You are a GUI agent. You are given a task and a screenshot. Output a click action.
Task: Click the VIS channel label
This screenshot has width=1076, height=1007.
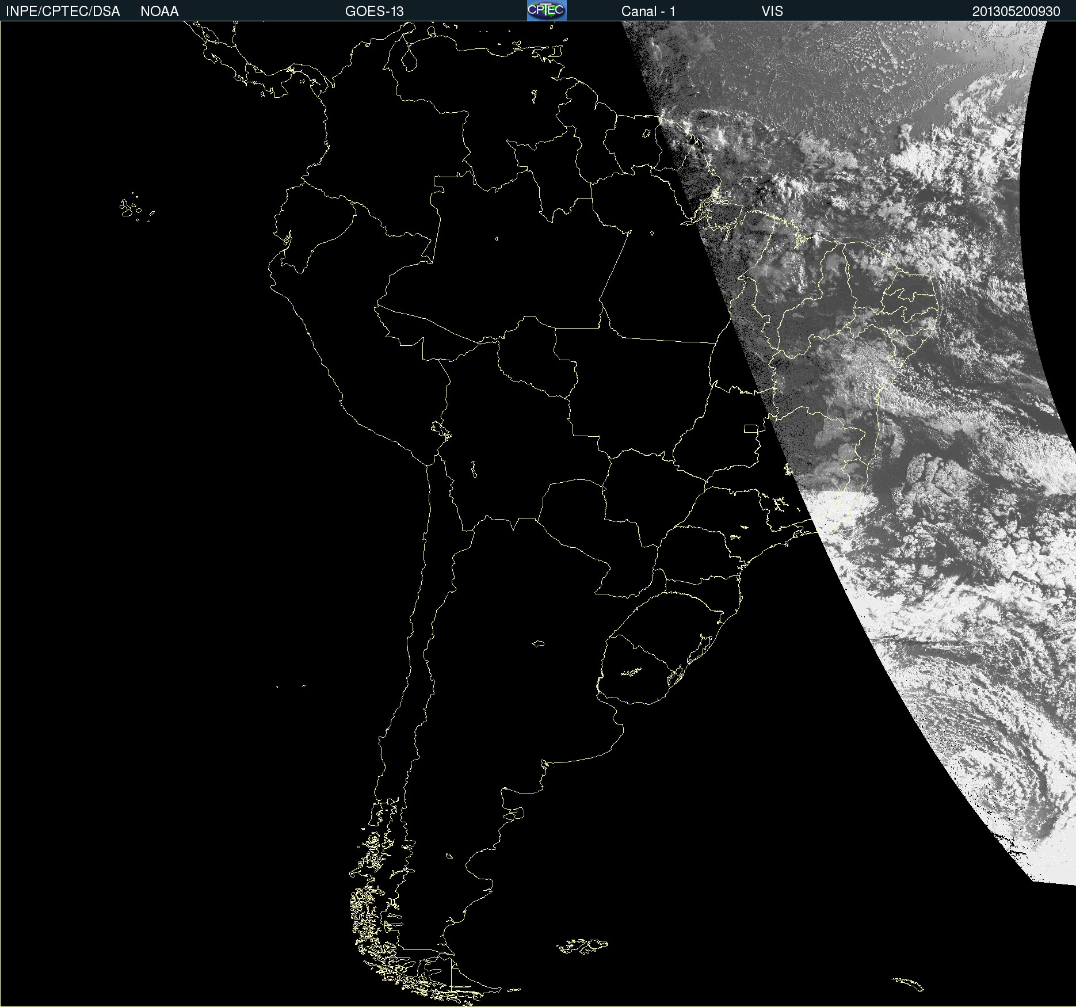tap(772, 12)
